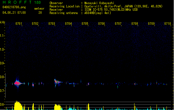The width and height of the screenshot is (174, 110).
Task: Click the 0706 time axis marker
Action: (x=102, y=24)
